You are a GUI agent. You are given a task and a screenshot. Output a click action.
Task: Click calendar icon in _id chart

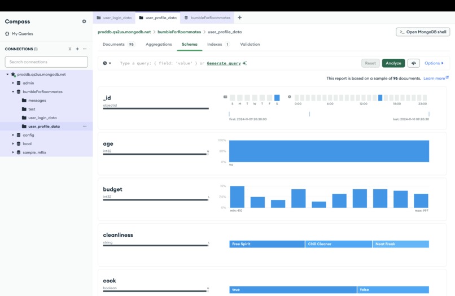[x=225, y=97]
